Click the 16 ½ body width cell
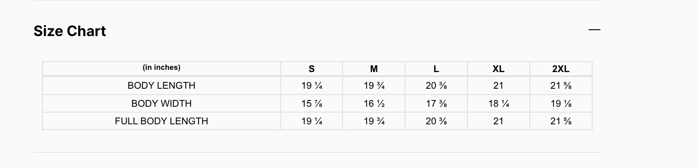 [x=374, y=104]
